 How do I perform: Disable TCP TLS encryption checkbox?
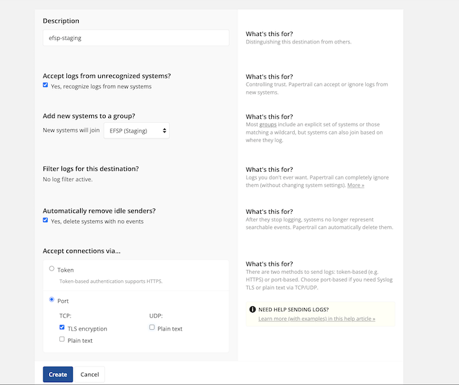click(61, 327)
